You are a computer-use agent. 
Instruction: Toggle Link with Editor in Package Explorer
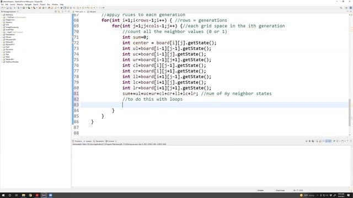[x=58, y=12]
